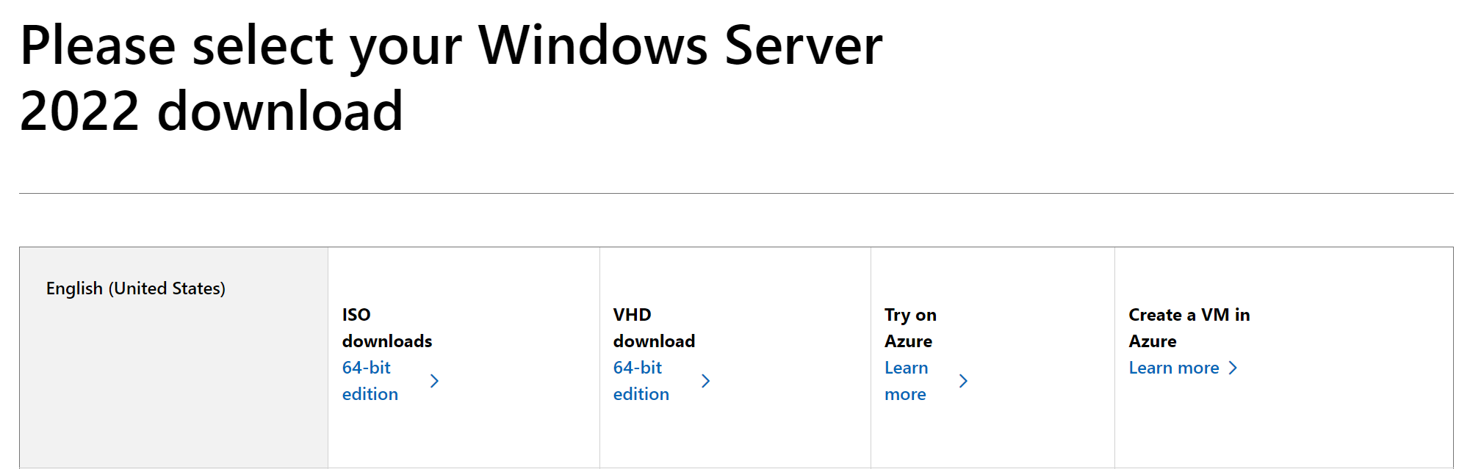Click the empty gray area below English (United States)
This screenshot has width=1470, height=469.
173,389
